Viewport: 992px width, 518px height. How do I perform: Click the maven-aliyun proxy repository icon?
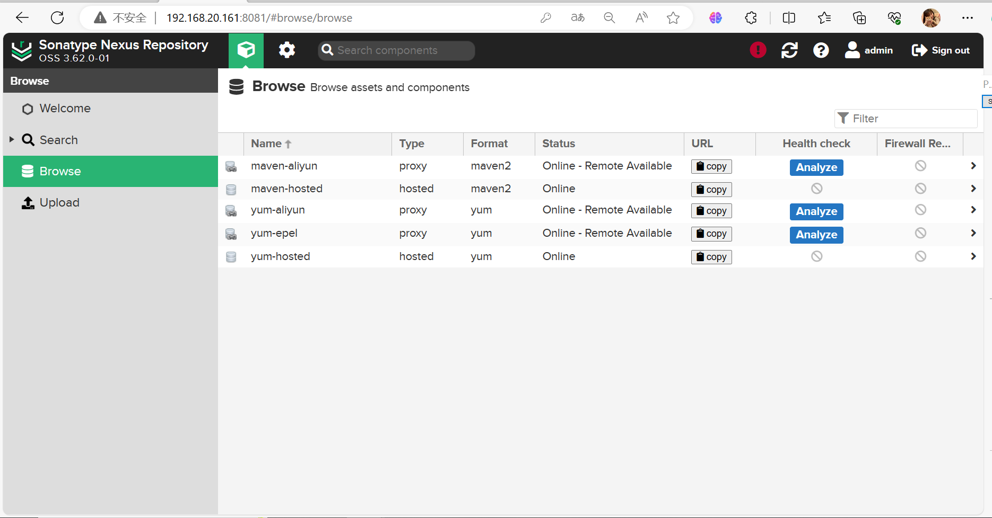(231, 166)
